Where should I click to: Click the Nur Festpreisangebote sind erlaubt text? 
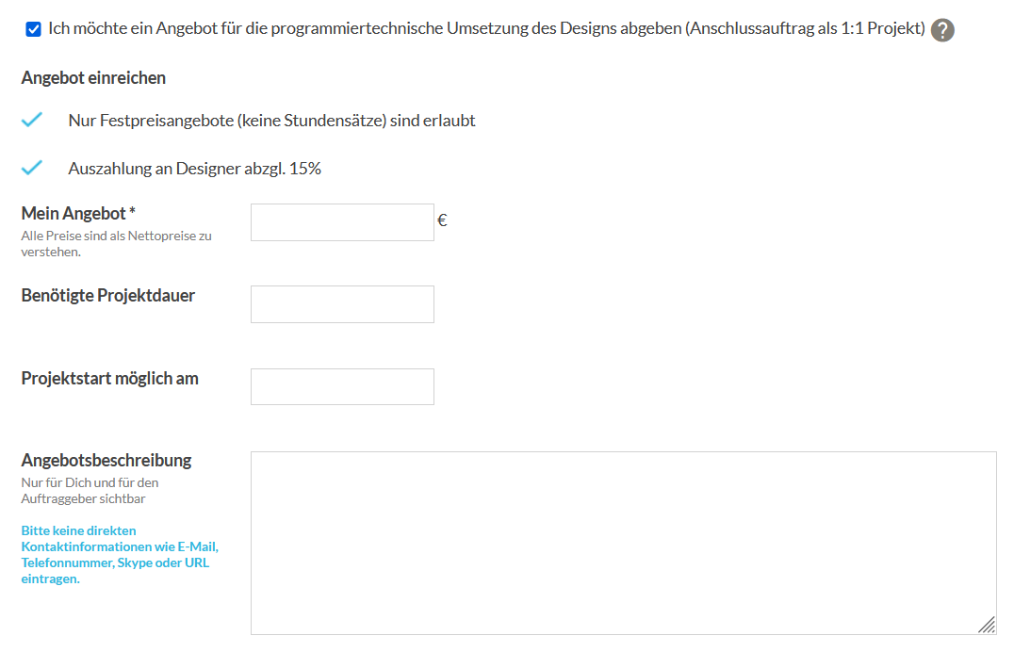(x=272, y=121)
